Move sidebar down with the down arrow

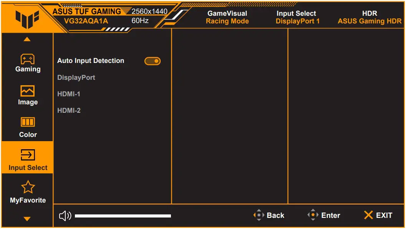click(27, 219)
